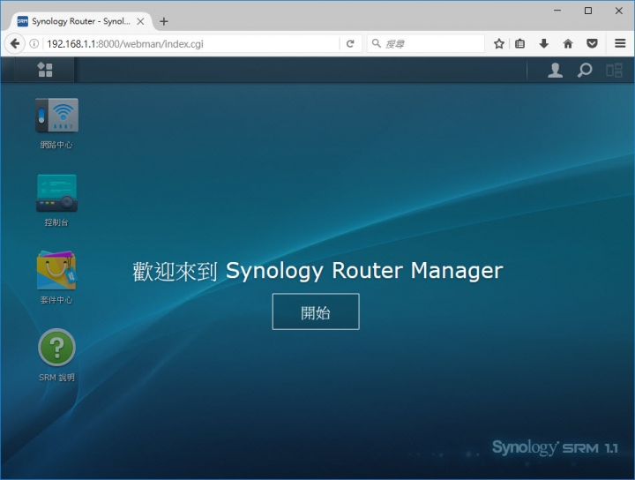Screen dimensions: 635x480
Task: Open the user account options icon
Action: point(555,70)
